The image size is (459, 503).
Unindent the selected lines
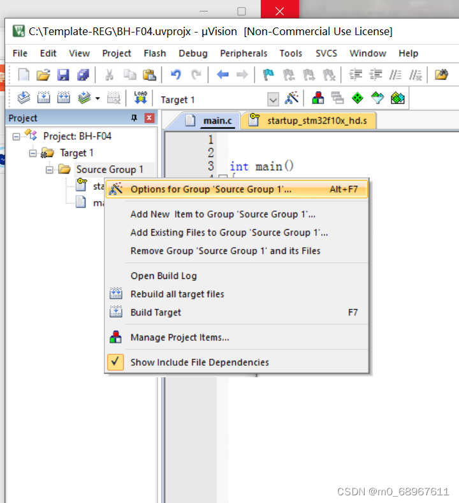click(375, 75)
